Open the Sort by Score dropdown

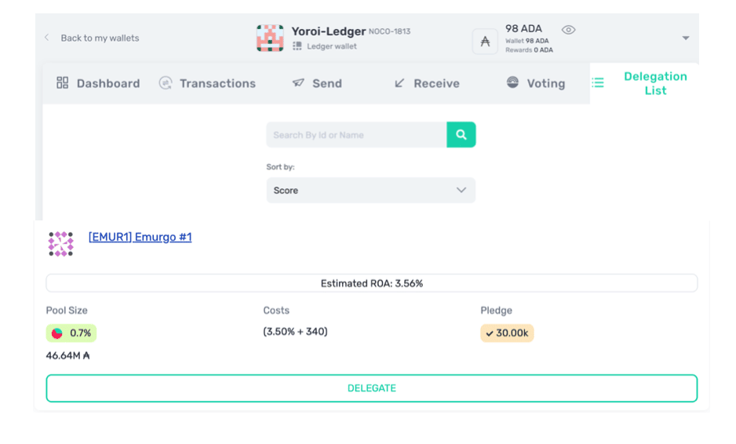coord(370,191)
